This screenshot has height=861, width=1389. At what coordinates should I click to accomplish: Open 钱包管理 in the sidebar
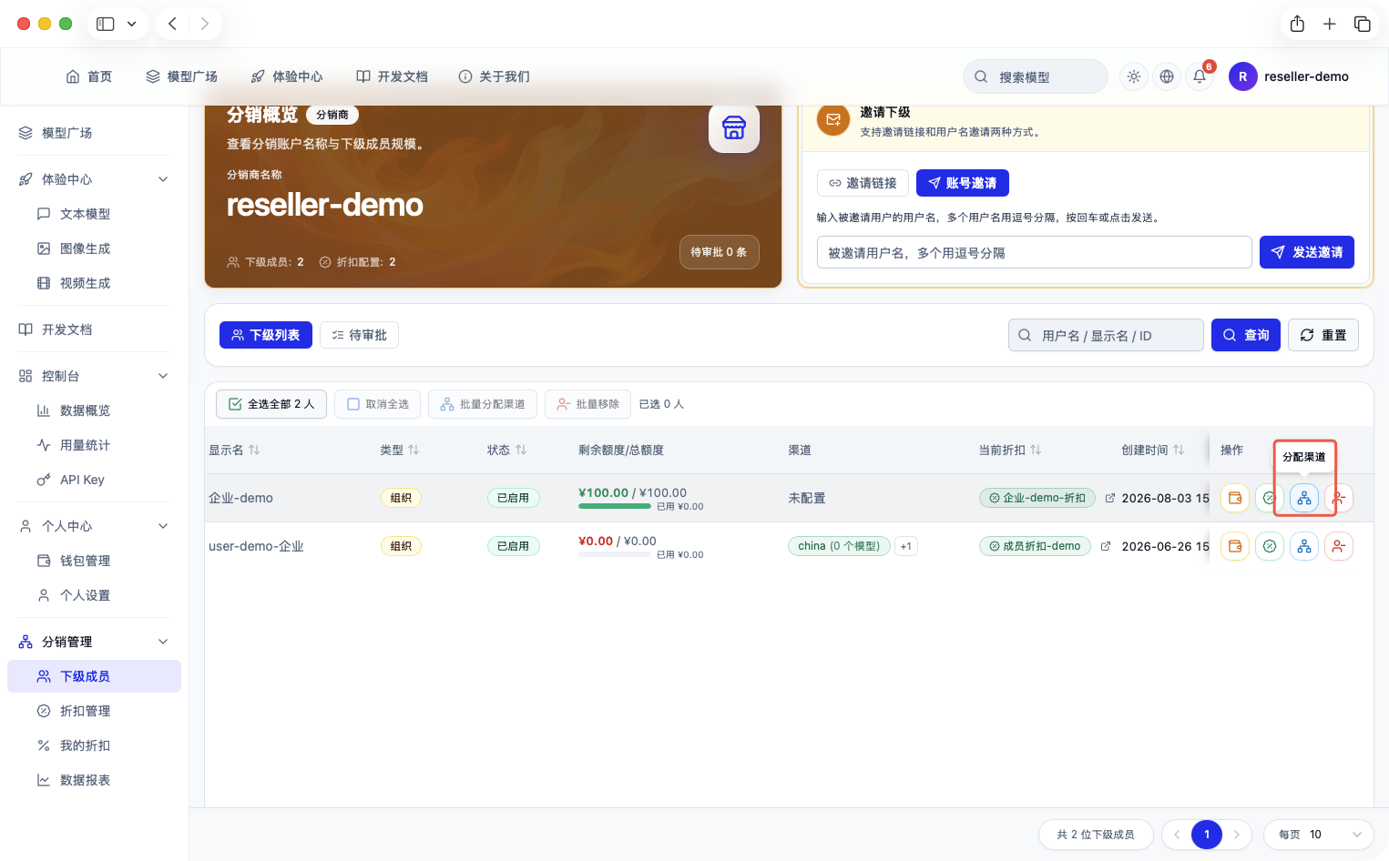[94, 561]
